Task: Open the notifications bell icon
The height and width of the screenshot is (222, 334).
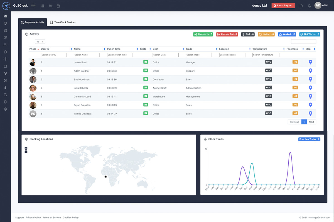Action: pyautogui.click(x=309, y=6)
